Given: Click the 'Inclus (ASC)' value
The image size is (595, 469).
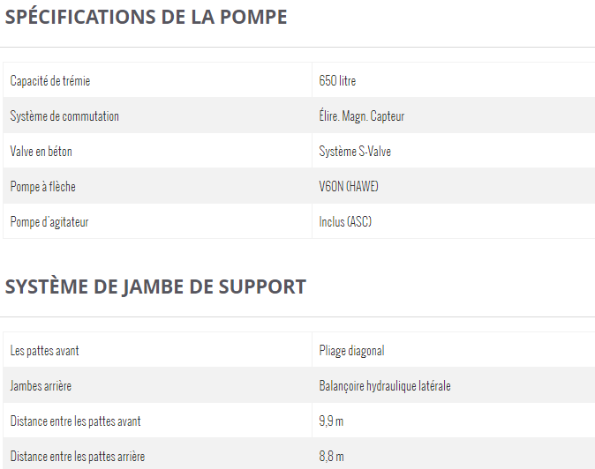Looking at the screenshot, I should coord(345,221).
